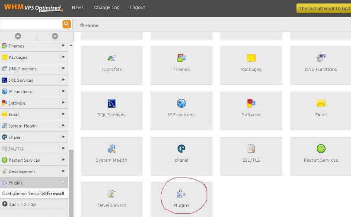Click the sidebar search input field

[x=31, y=24]
